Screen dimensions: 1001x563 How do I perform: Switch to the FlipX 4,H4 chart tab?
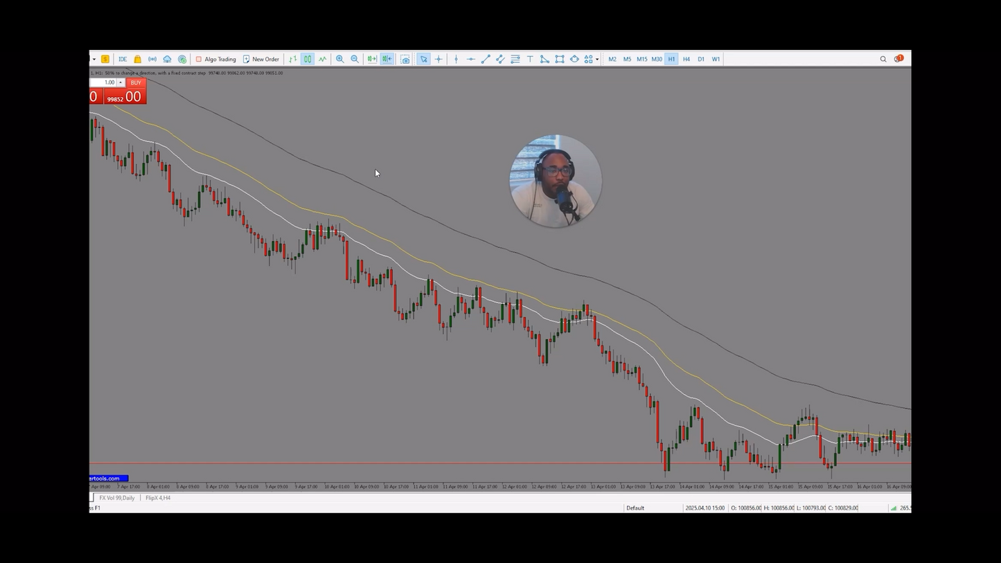pos(157,497)
